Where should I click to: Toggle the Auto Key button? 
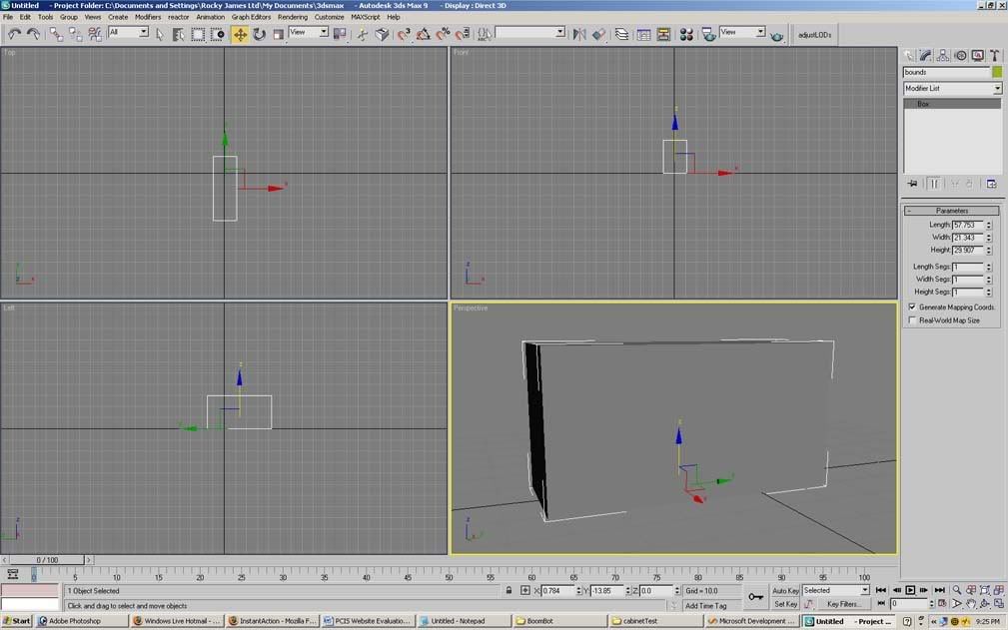[x=785, y=591]
